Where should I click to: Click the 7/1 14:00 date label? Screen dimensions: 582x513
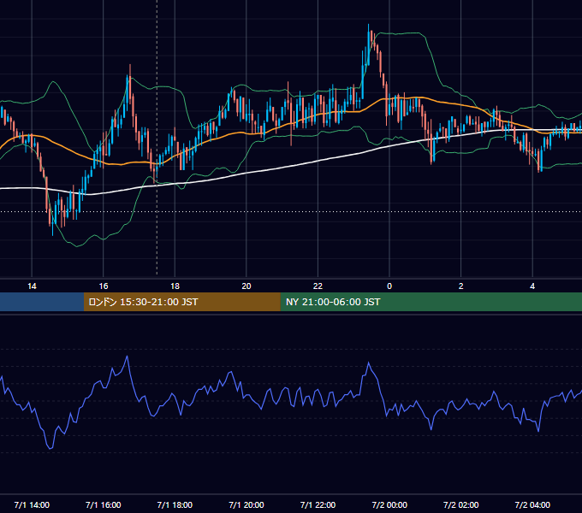tap(32, 504)
